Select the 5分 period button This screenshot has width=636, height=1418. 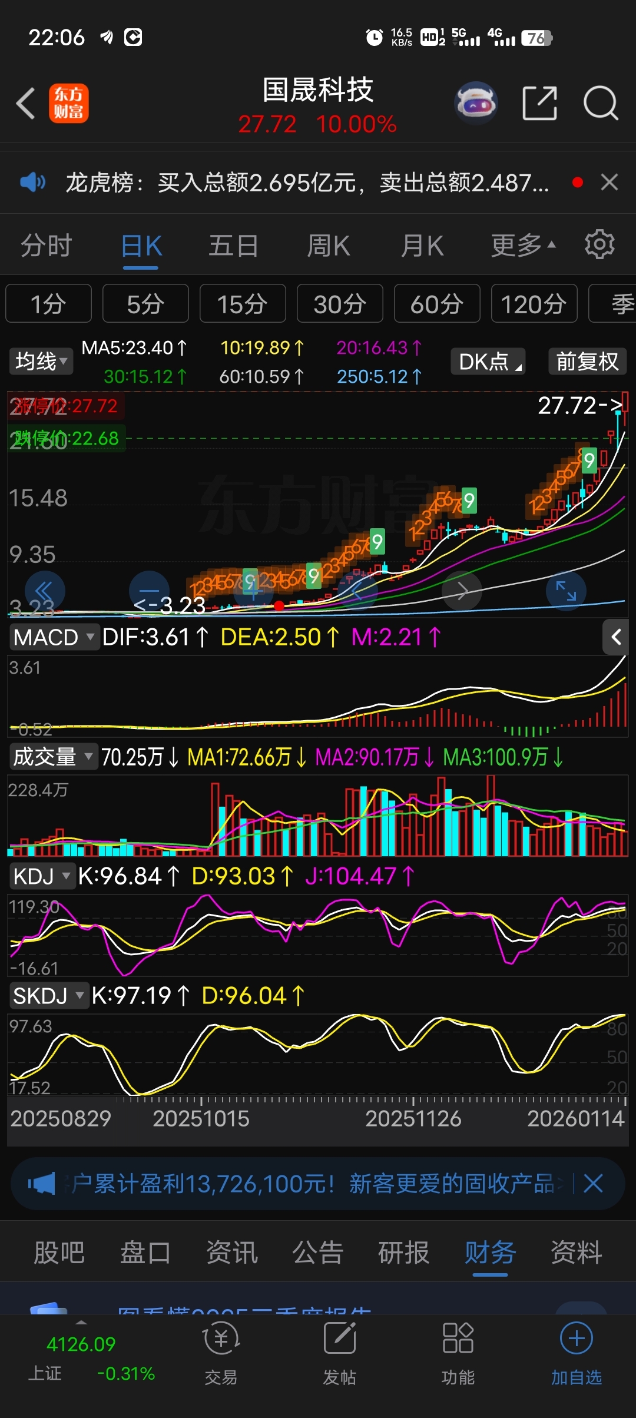point(145,303)
